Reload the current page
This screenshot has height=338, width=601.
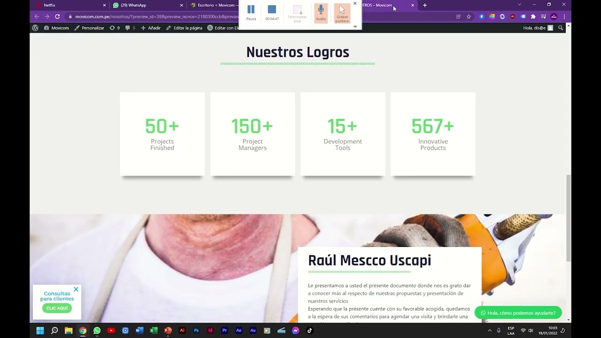pos(57,16)
